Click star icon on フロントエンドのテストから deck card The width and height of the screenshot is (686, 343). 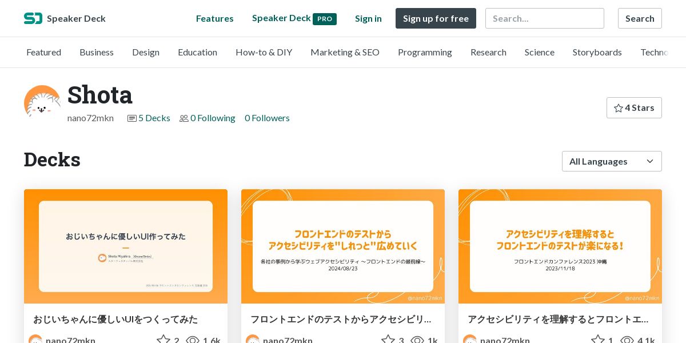click(388, 341)
